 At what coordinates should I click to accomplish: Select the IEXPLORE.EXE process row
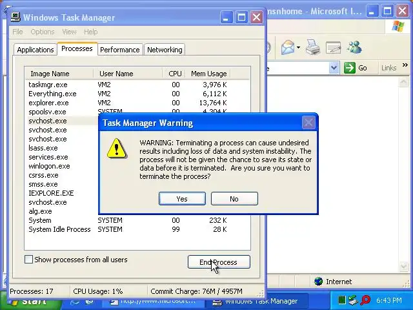[63, 193]
